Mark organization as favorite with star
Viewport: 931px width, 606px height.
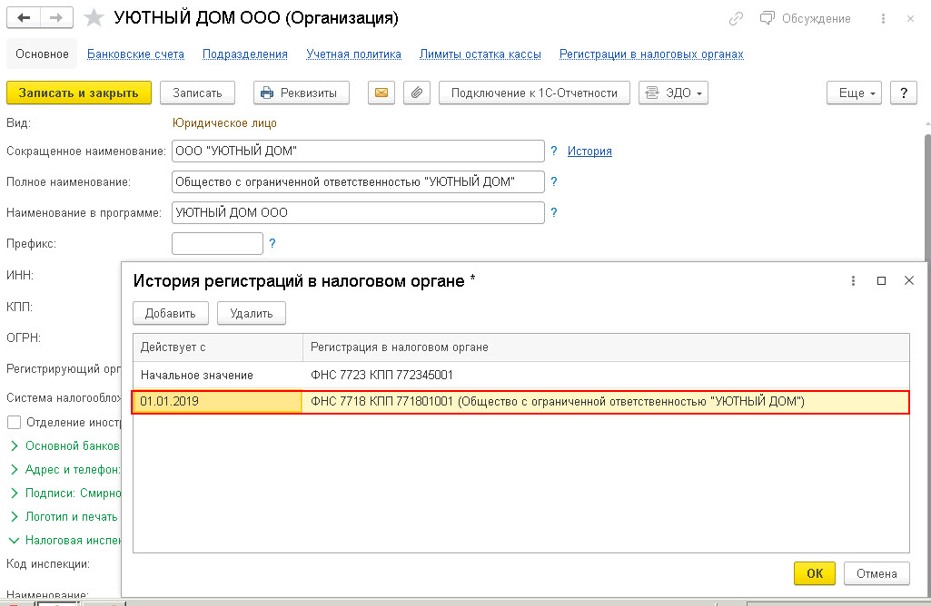point(94,18)
